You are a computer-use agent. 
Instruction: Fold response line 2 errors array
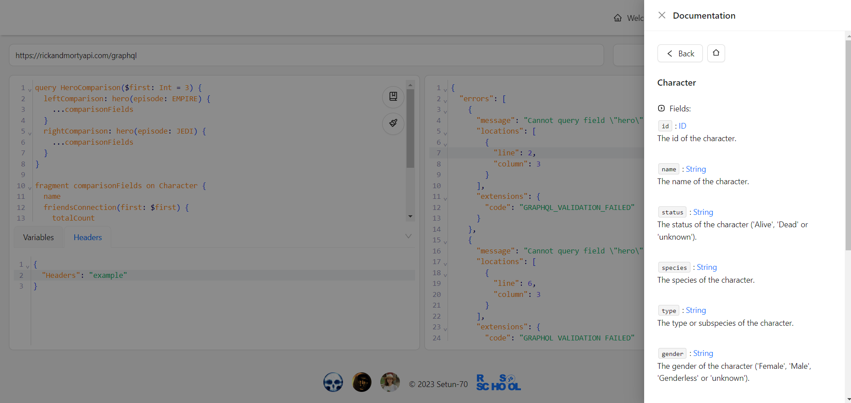[x=445, y=100]
